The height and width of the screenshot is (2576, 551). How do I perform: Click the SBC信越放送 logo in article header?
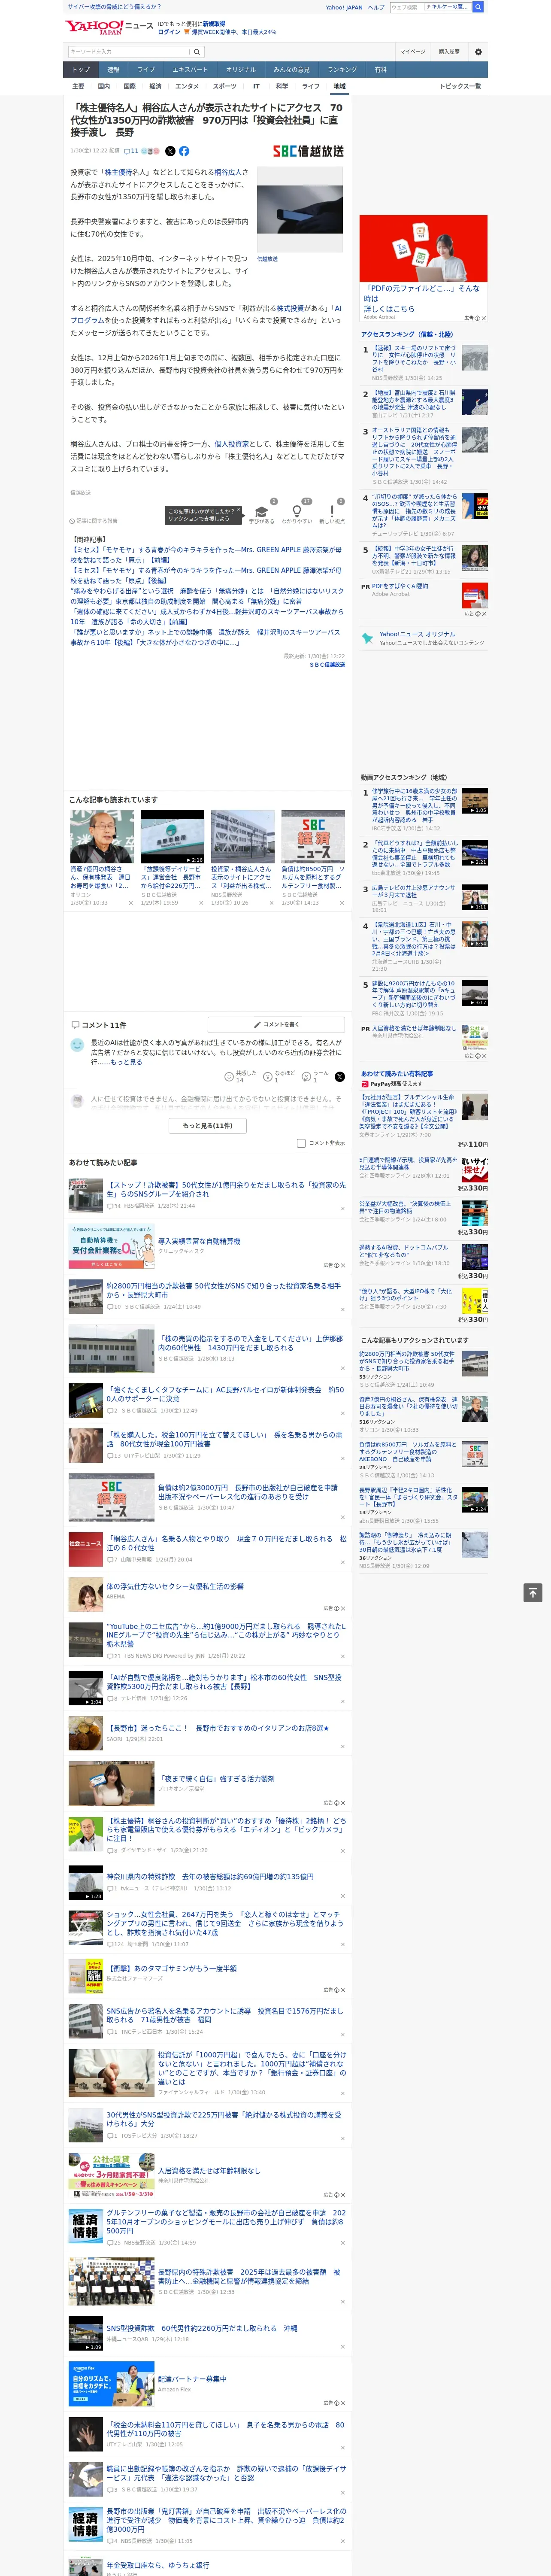pyautogui.click(x=308, y=151)
